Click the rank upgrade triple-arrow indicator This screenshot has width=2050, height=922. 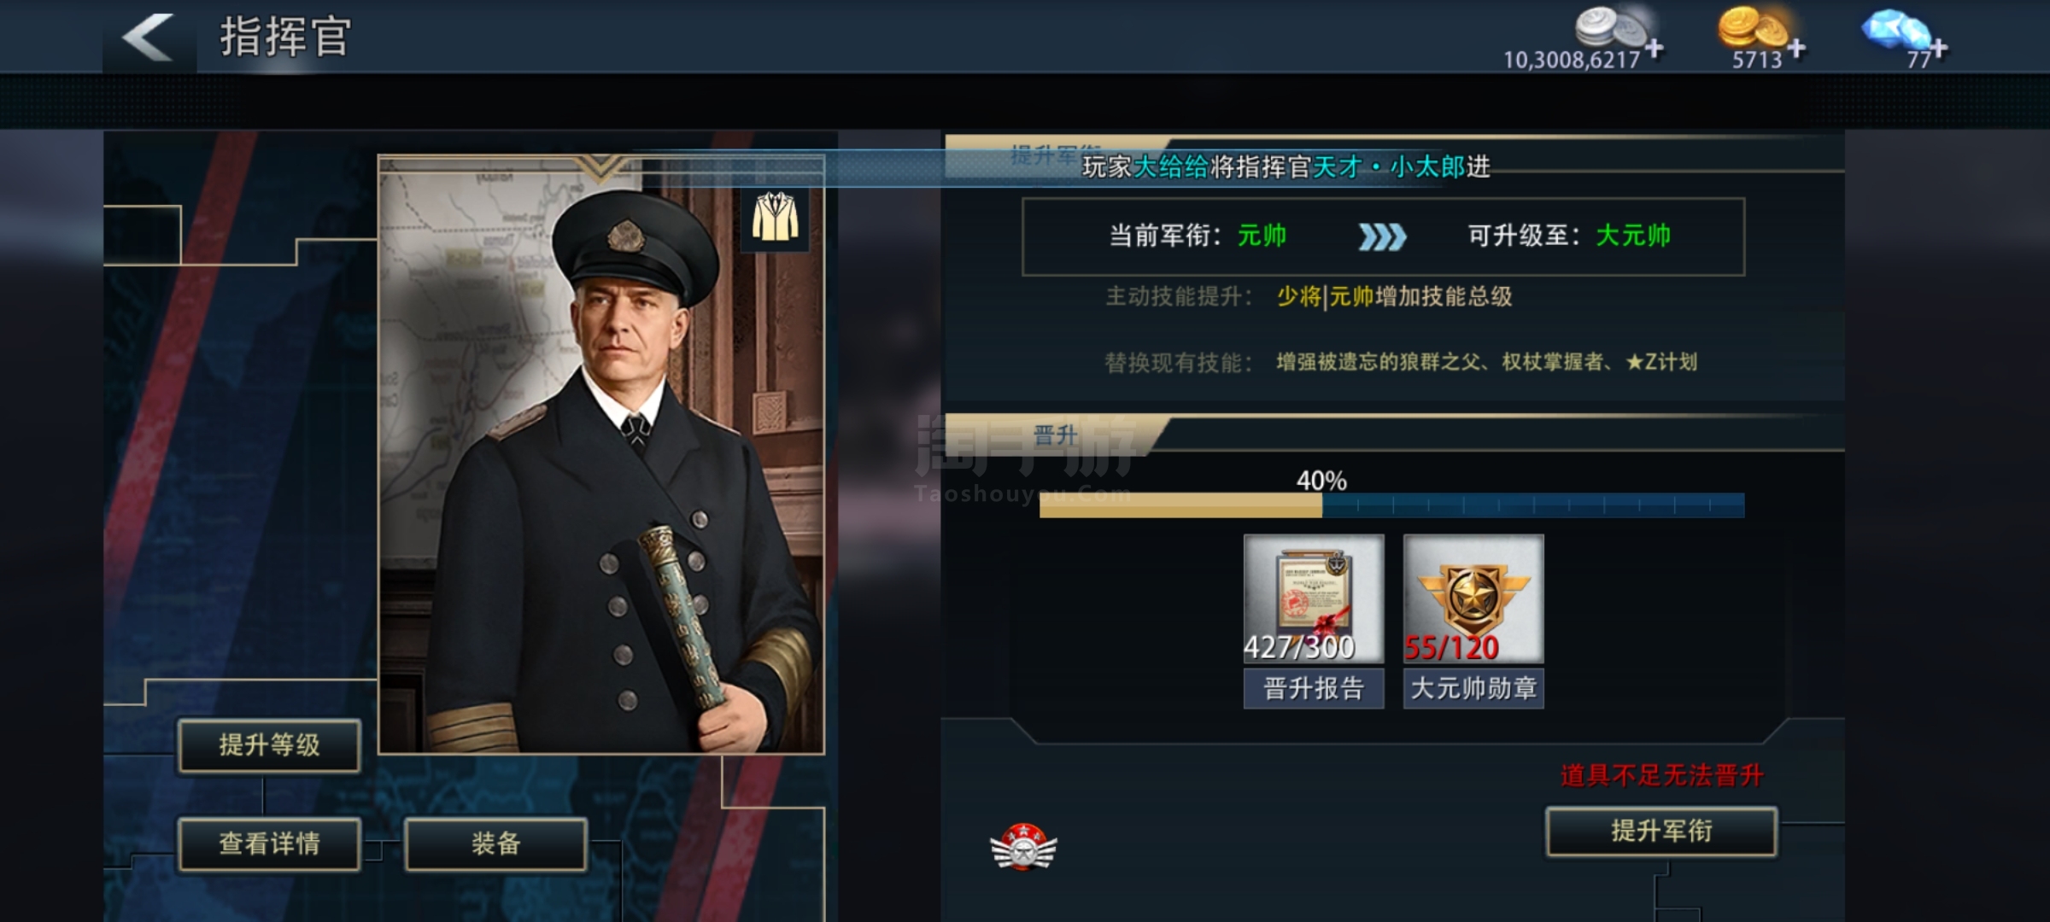coord(1382,236)
